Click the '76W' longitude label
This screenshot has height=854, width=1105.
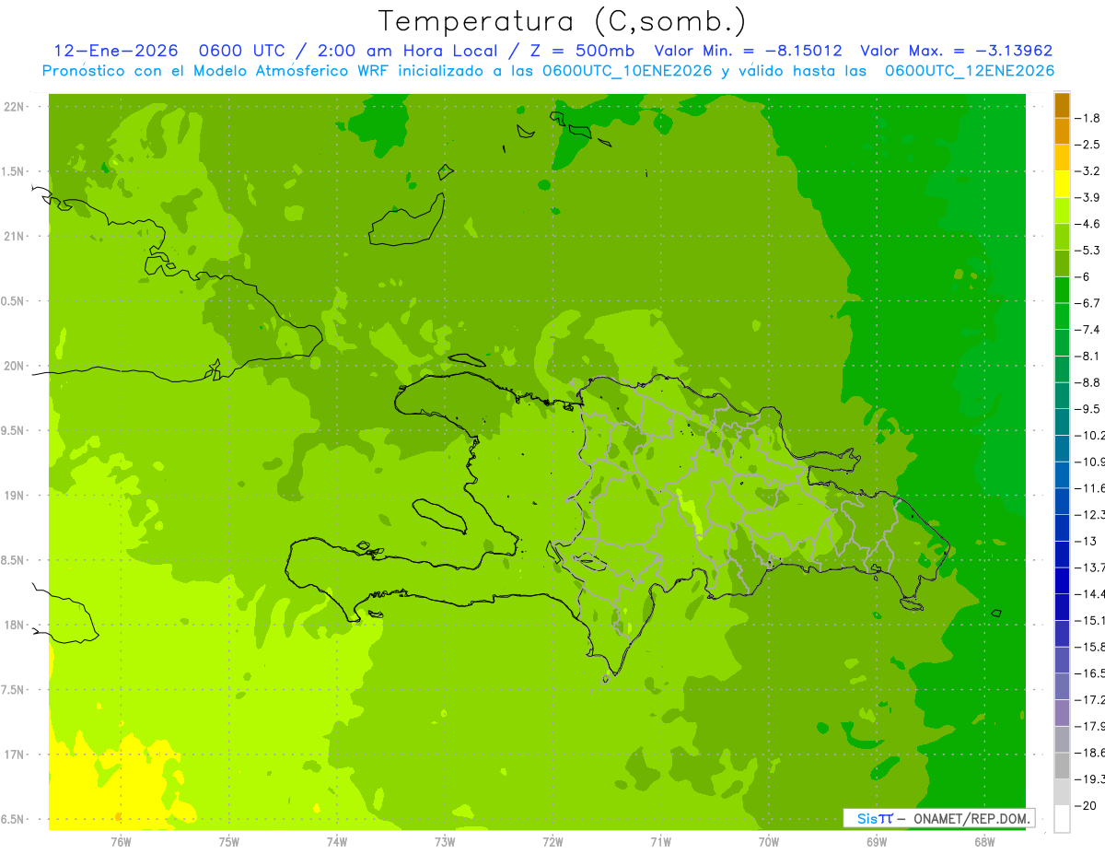point(121,841)
